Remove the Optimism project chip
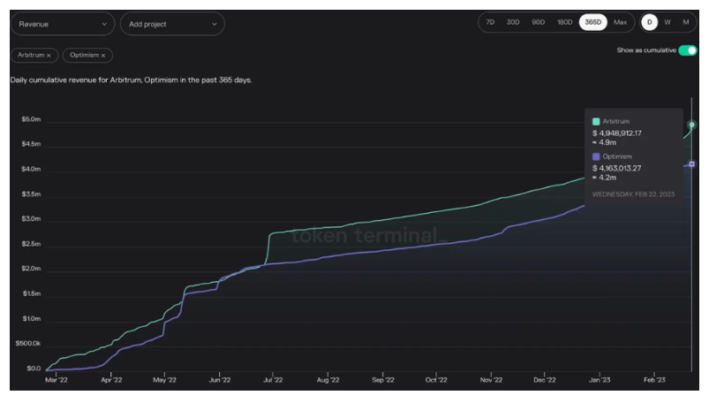Image resolution: width=709 pixels, height=395 pixels. tap(103, 55)
